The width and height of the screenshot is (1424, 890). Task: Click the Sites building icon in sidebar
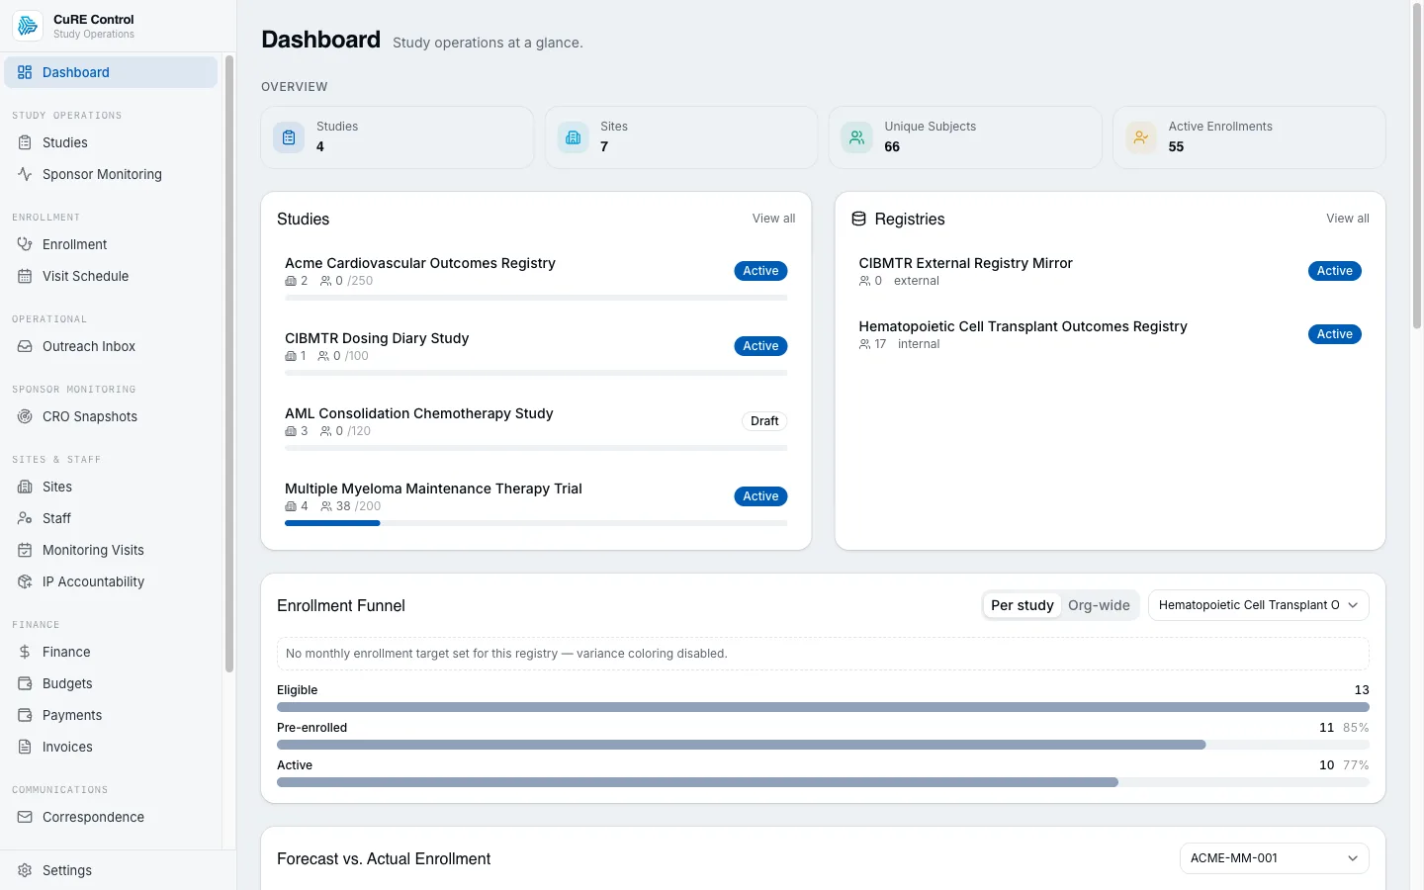point(25,487)
